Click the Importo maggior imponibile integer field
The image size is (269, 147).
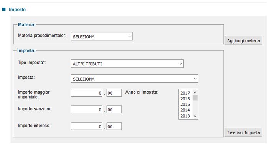click(87, 93)
